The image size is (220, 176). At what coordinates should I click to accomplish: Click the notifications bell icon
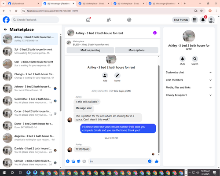tap(203, 20)
